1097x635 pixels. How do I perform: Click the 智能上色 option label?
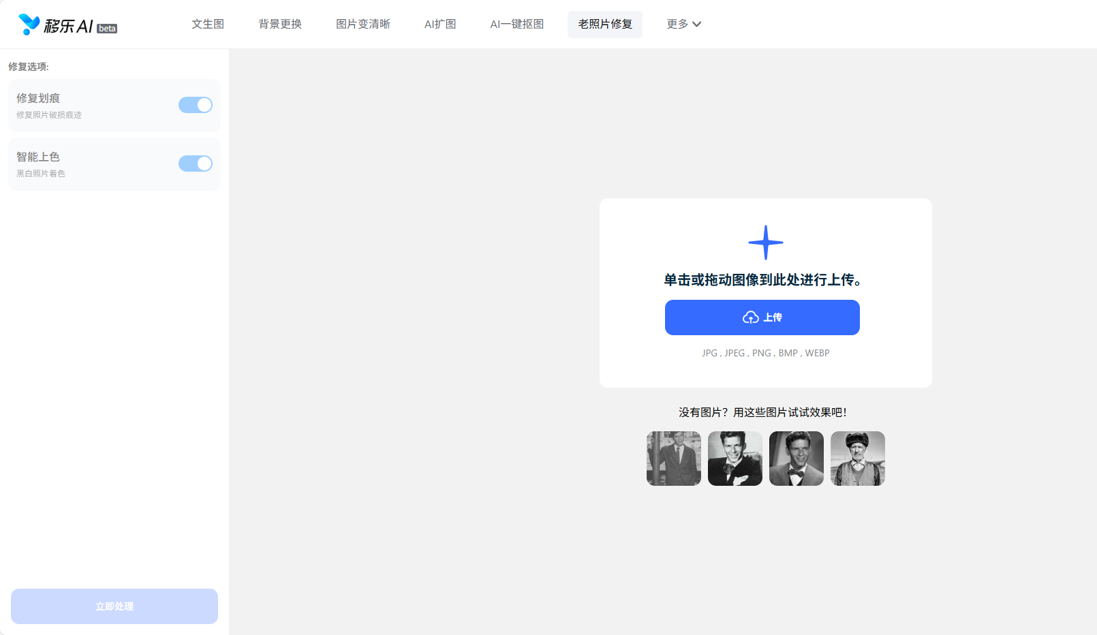38,157
